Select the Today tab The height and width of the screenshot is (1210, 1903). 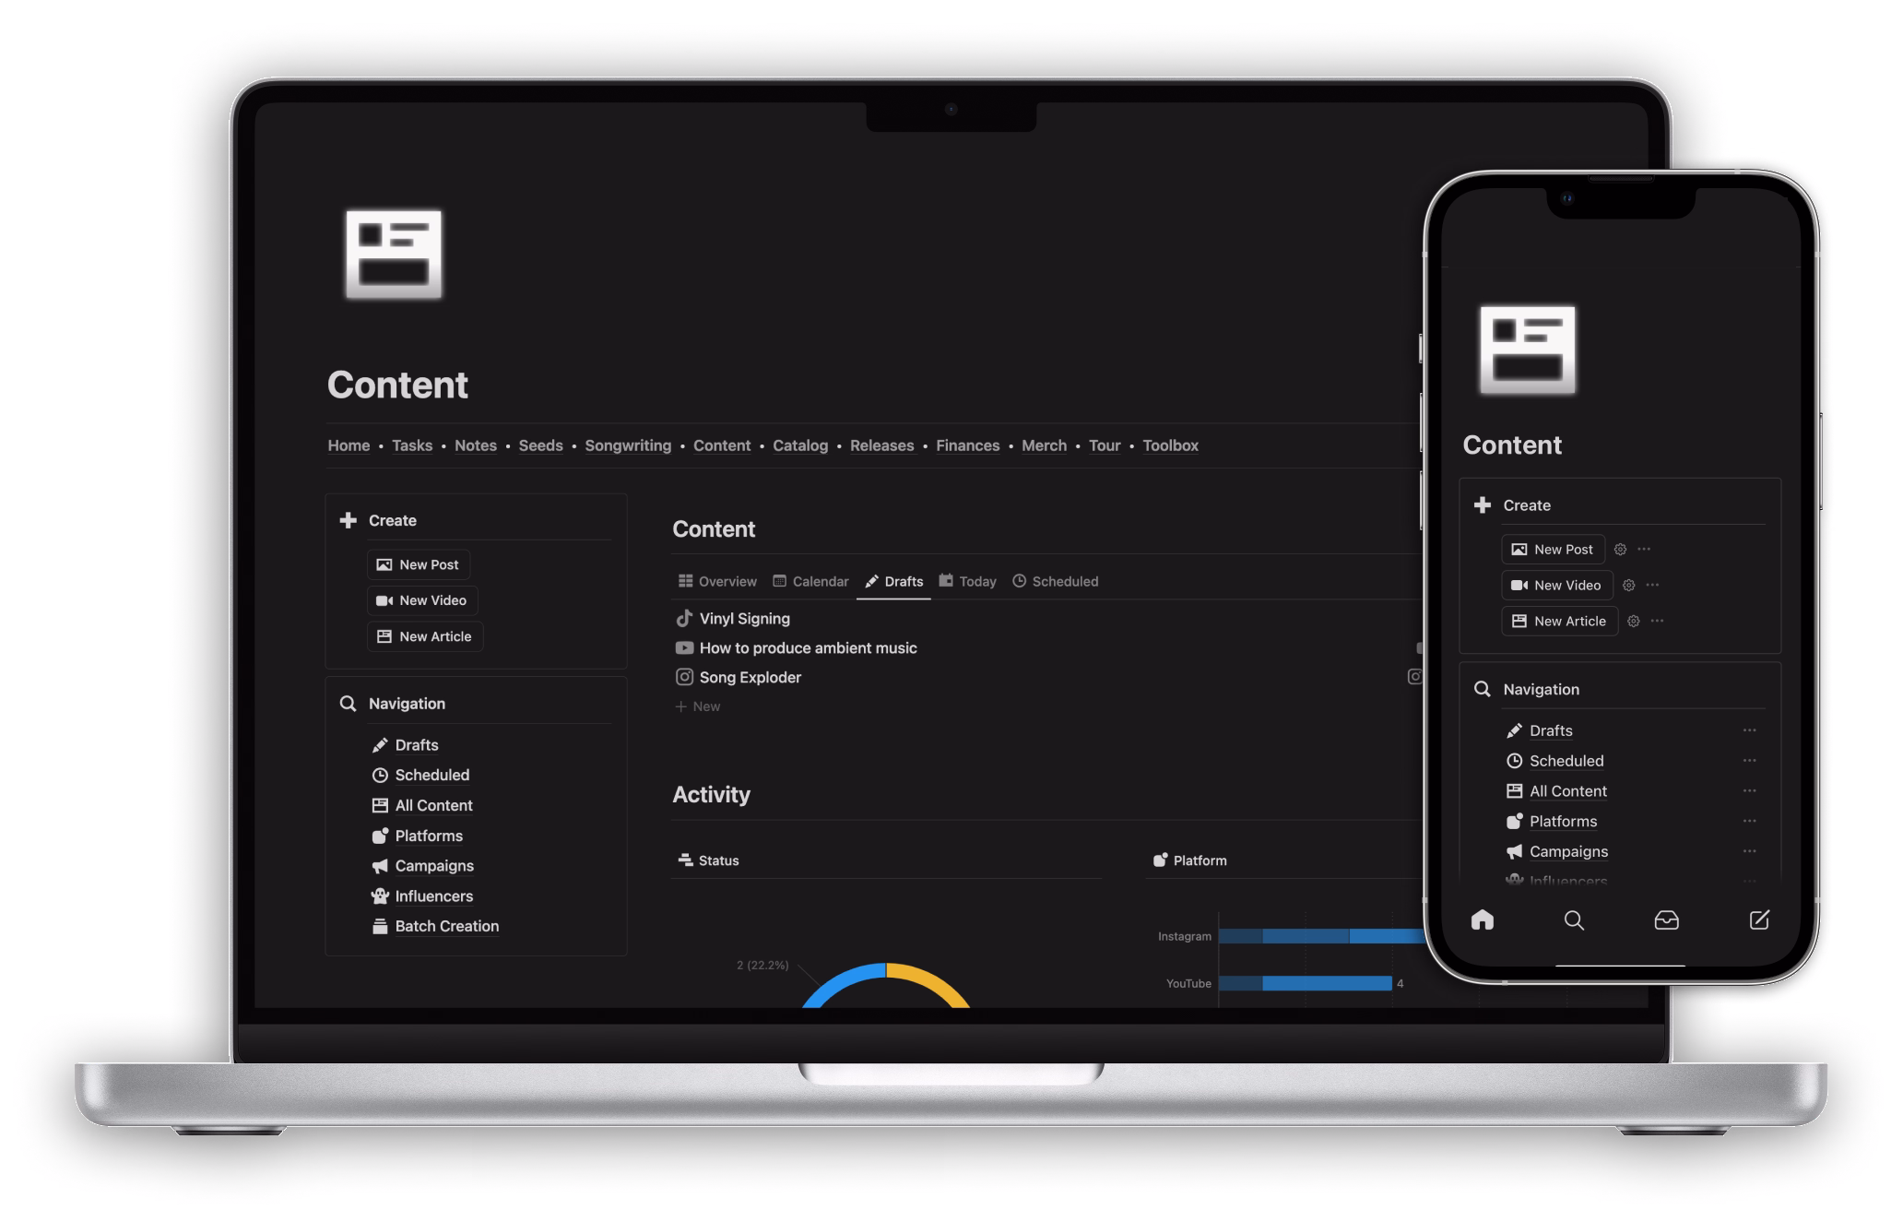tap(967, 581)
